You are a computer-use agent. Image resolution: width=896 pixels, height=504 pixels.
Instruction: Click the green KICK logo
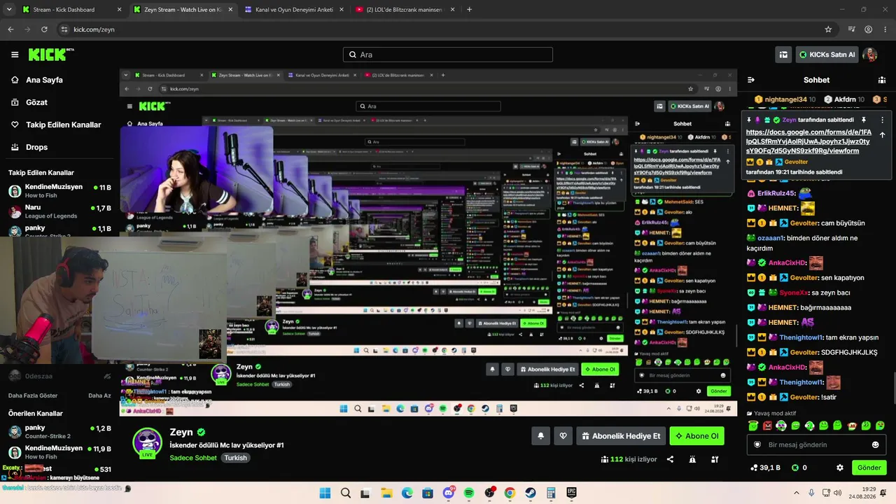pyautogui.click(x=51, y=55)
